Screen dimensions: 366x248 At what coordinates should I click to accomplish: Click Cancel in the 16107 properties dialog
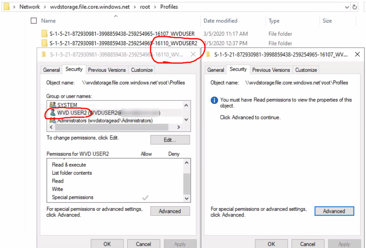308,244
